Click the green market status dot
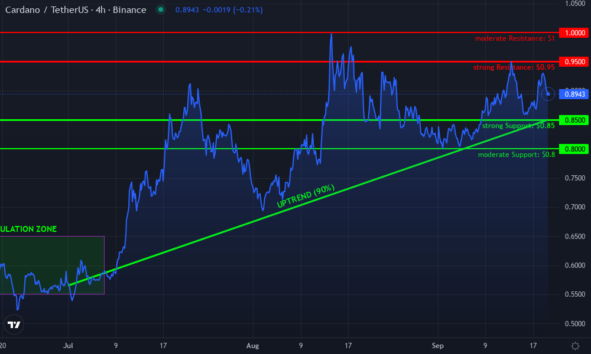This screenshot has height=354, width=591. pyautogui.click(x=160, y=10)
